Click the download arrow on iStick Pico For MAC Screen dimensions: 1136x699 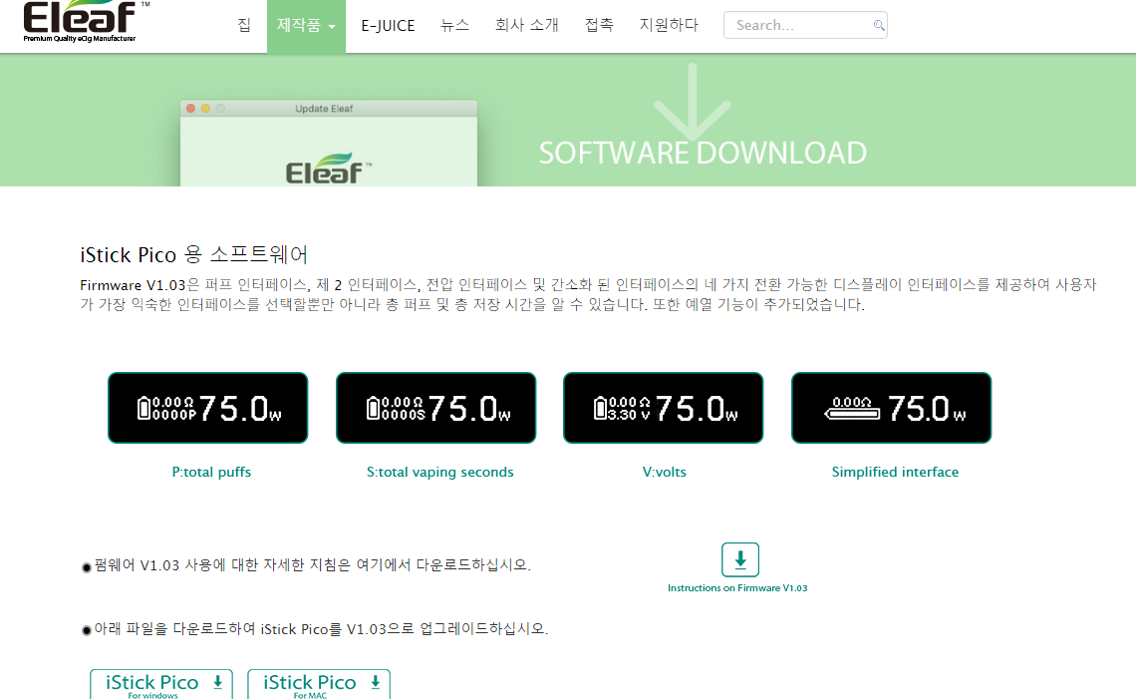tap(376, 682)
